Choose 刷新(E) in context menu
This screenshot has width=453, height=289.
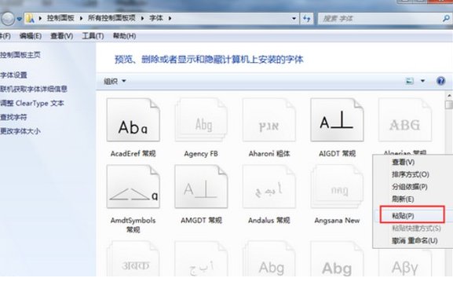(403, 199)
